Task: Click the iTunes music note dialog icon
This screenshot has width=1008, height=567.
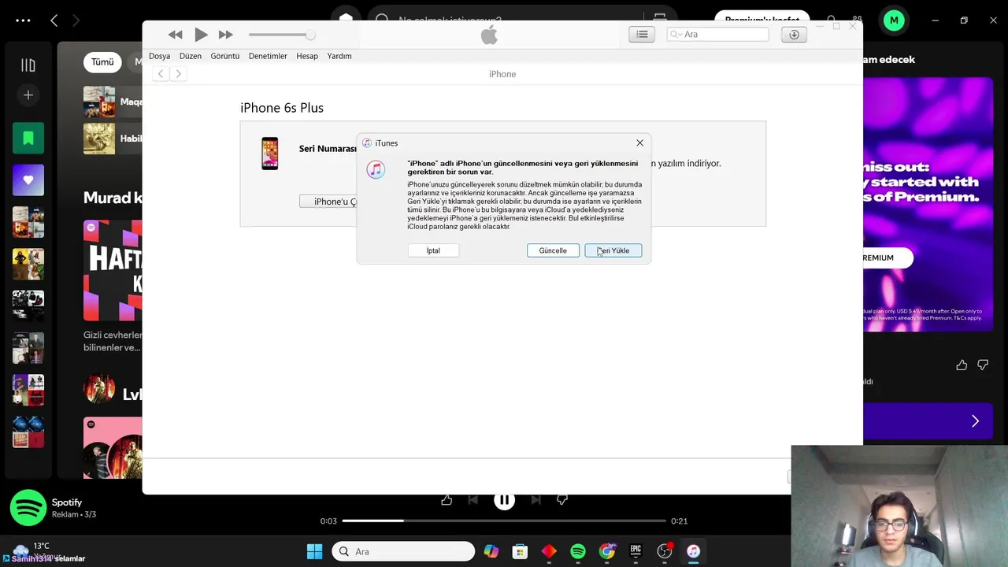Action: (376, 169)
